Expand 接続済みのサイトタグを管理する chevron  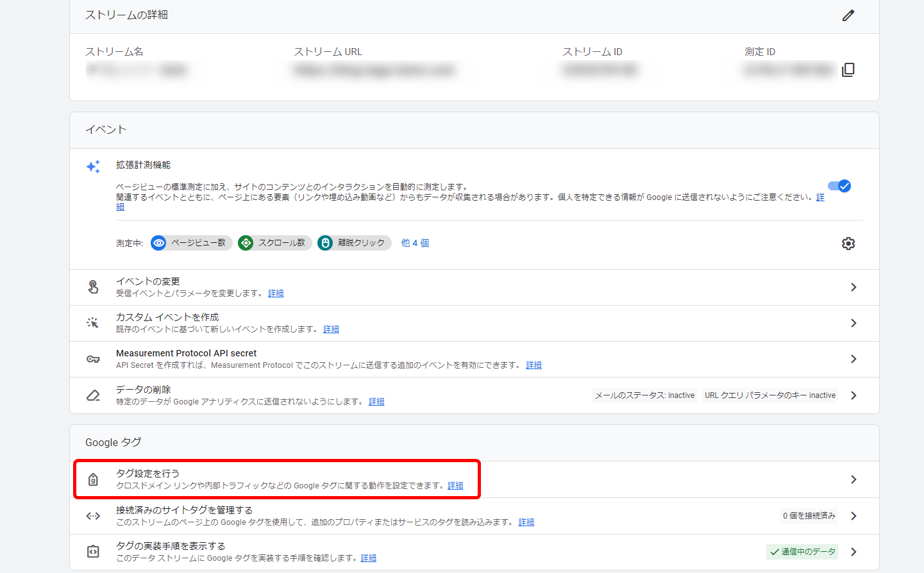(x=853, y=516)
